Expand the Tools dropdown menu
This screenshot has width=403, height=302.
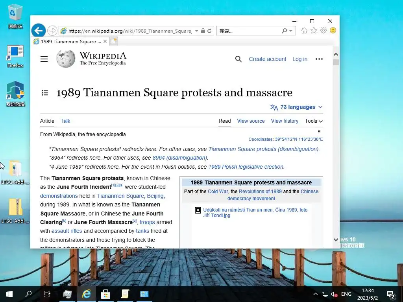(314, 121)
